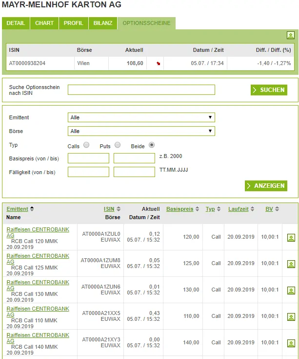The image size is (299, 359).
Task: Select the Calls radio button
Action: [86, 145]
